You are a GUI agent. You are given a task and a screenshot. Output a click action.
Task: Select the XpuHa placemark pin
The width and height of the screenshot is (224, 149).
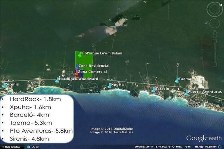(x=109, y=85)
